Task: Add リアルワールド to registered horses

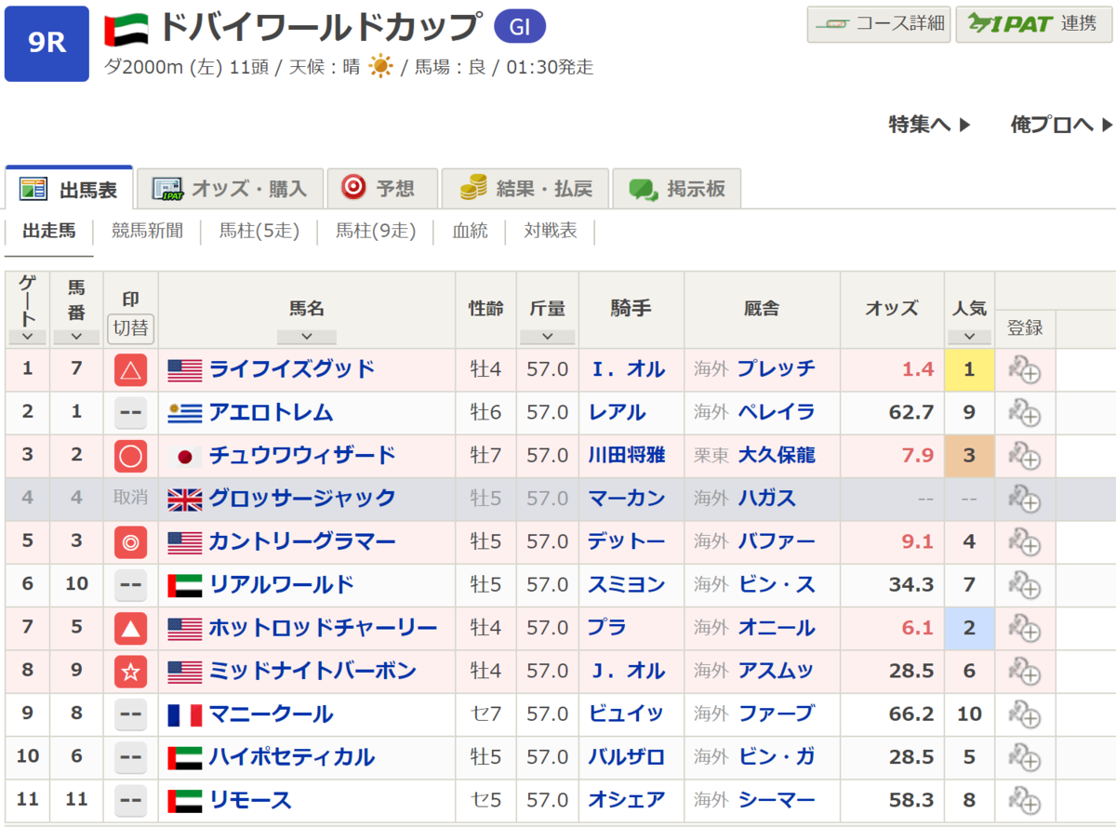Action: coord(1024,584)
